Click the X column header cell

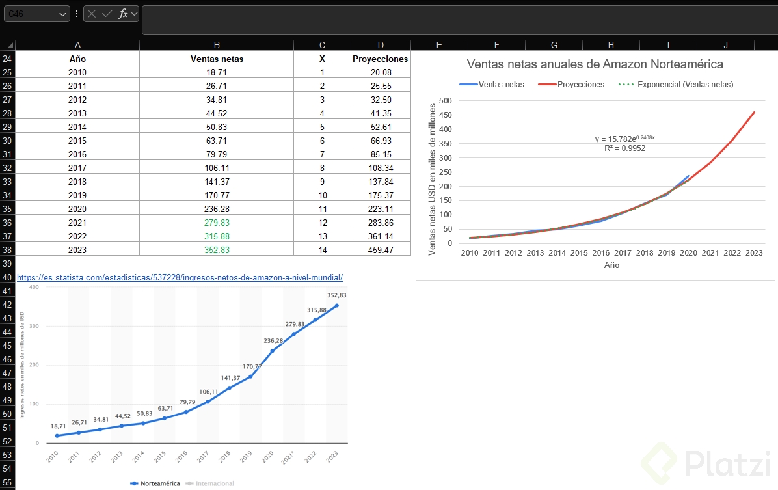(322, 59)
